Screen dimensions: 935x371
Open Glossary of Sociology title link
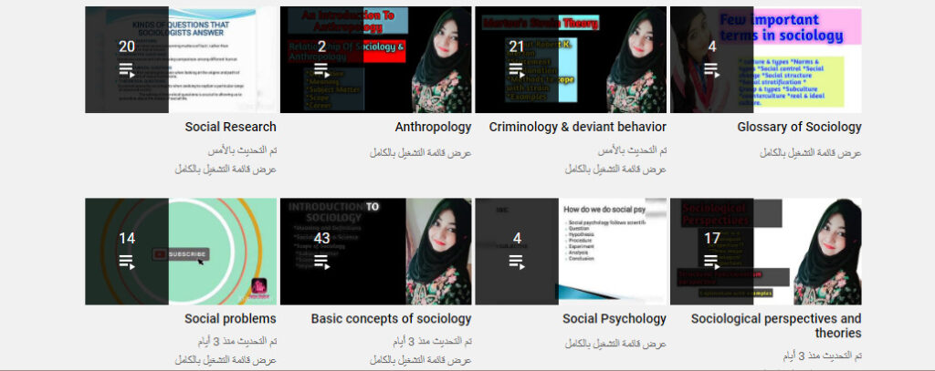point(799,128)
